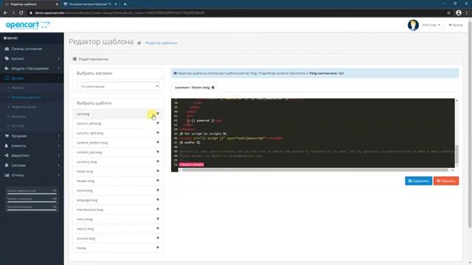Reload the page with the browser refresh icon
The width and height of the screenshot is (472, 265).
[21, 13]
